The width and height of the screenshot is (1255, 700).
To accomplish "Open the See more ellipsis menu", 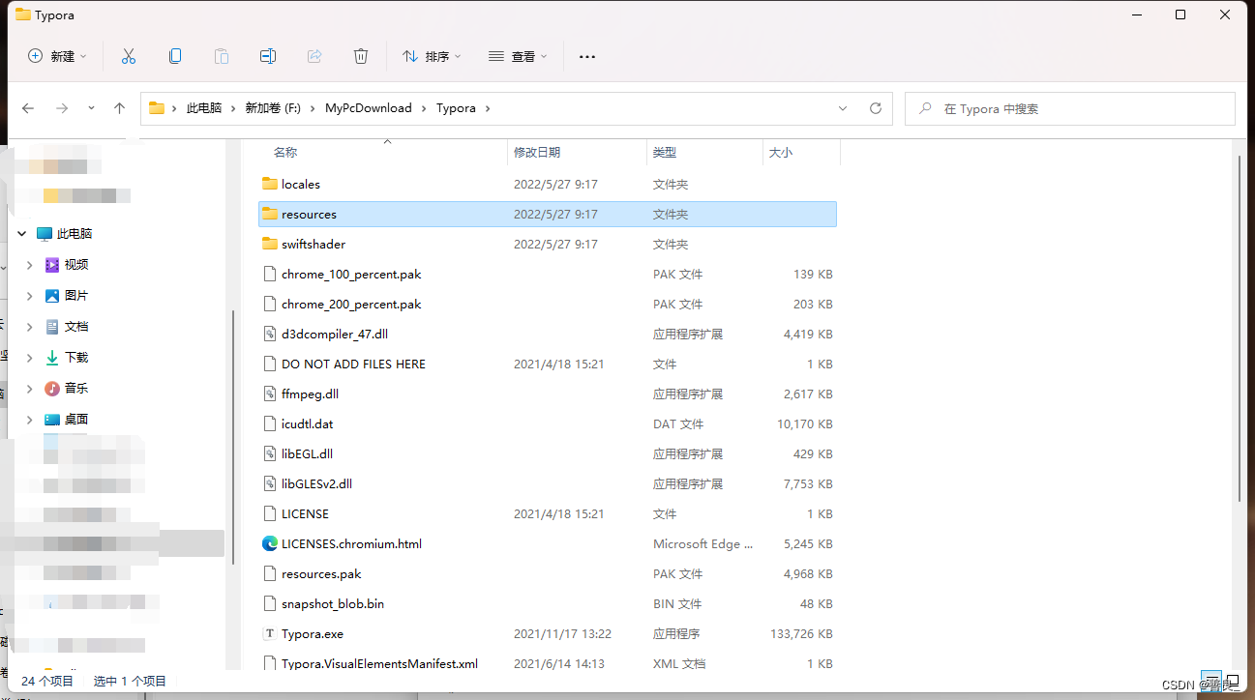I will pyautogui.click(x=587, y=56).
